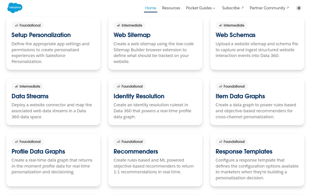Select the Profile Data Graphs heading

tap(38, 151)
